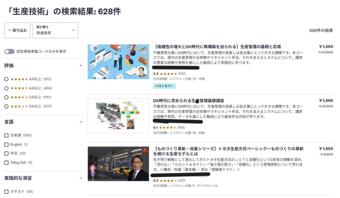Viewport: 340px width, 198px height.
Task: Check the 日本語 language checkbox
Action: [x=6, y=135]
